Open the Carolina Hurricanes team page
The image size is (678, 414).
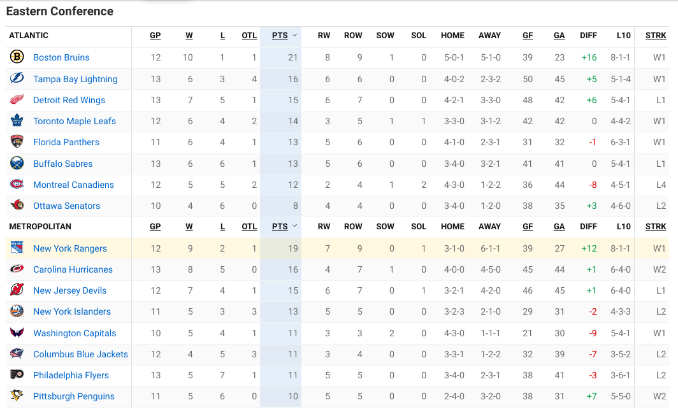point(73,269)
